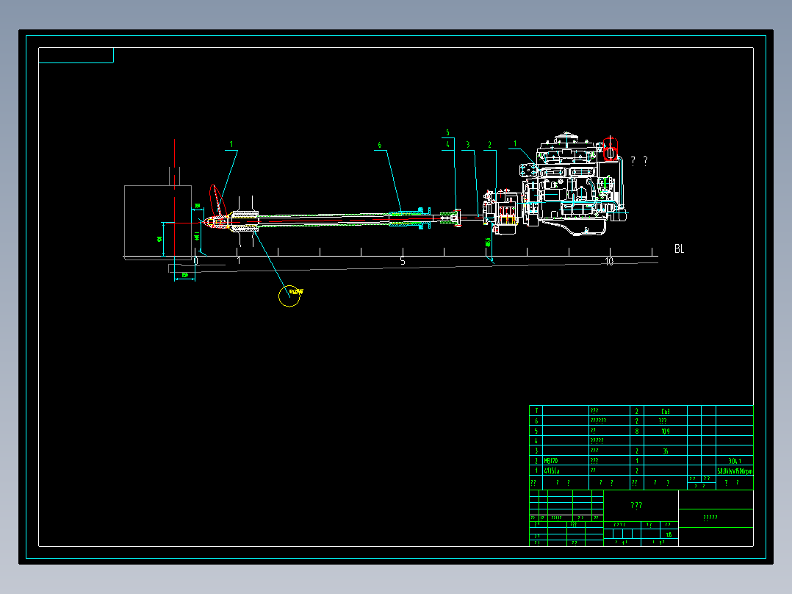
Task: Click the '? ?' label right of the engine
Action: tap(639, 161)
